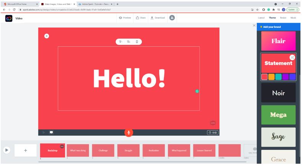
Task: Preview the video
Action: pyautogui.click(x=125, y=18)
